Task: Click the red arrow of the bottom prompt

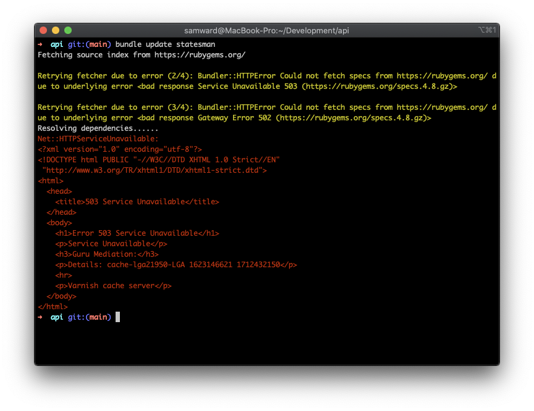Action: click(x=40, y=317)
